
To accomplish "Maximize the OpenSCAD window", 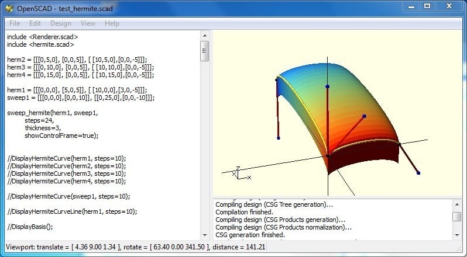I will tap(427, 6).
